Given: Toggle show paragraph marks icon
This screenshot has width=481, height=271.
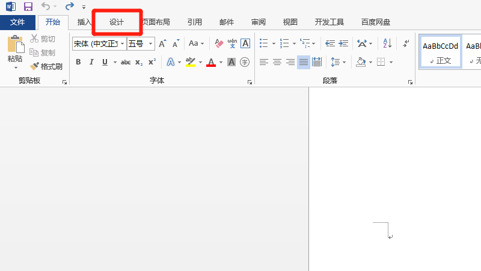Looking at the screenshot, I should pos(406,43).
